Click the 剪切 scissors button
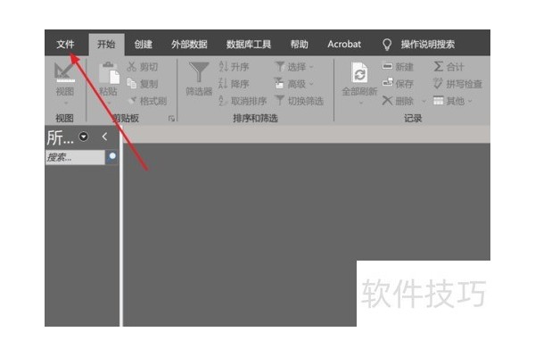The width and height of the screenshot is (535, 357). tap(143, 67)
